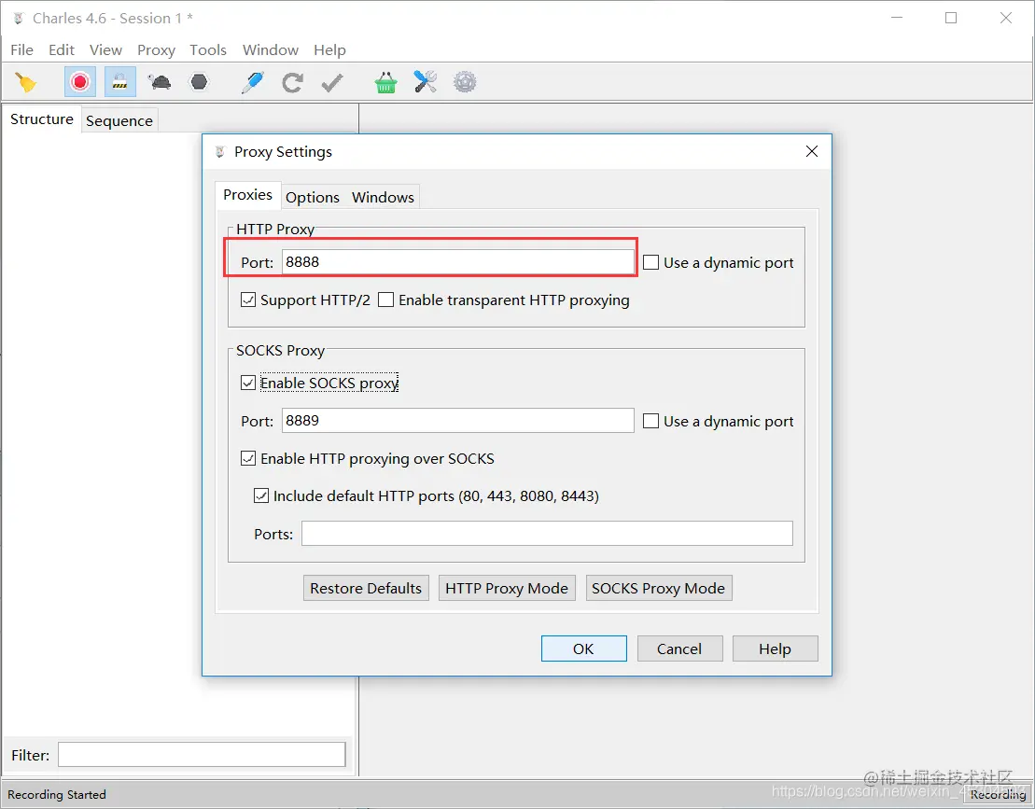
Task: Minimize the Charles main window
Action: 896,18
